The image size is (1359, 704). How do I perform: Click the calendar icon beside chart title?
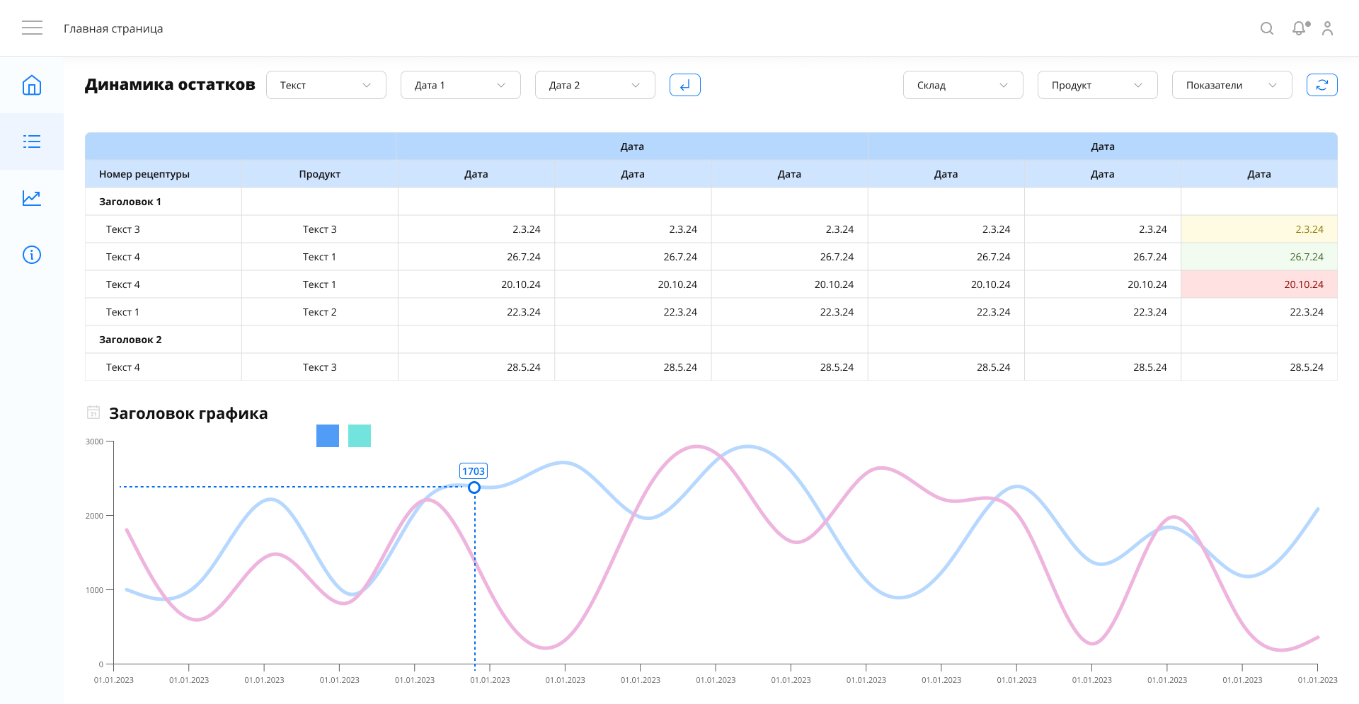pyautogui.click(x=93, y=412)
